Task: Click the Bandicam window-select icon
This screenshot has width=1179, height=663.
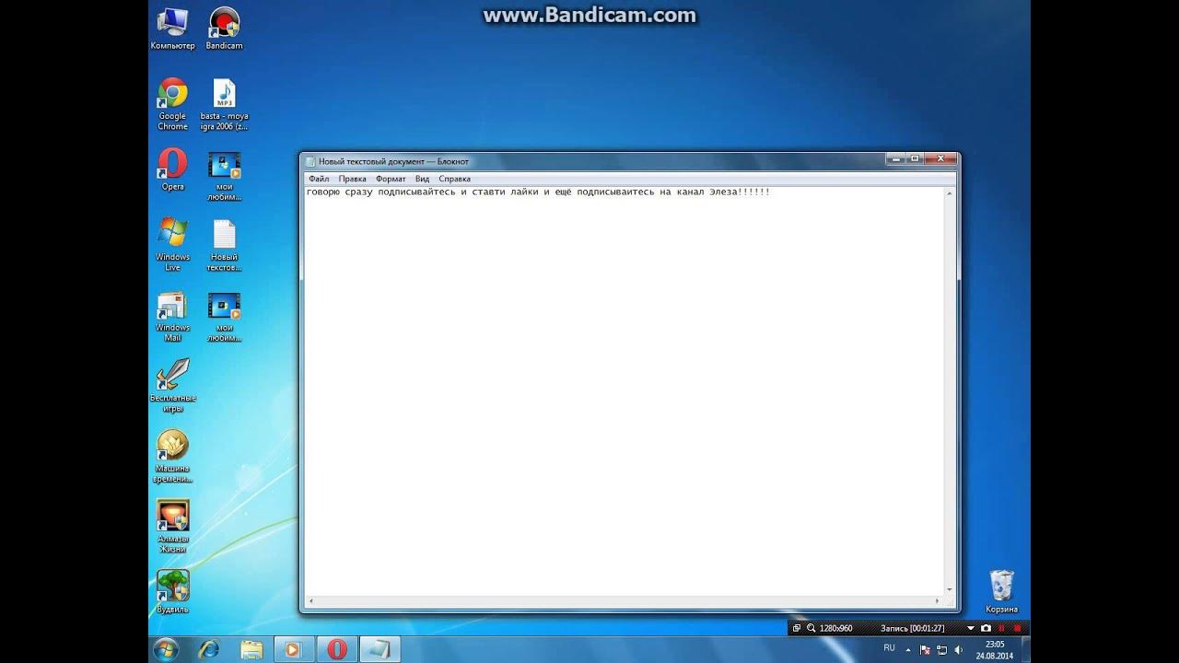Action: click(x=797, y=628)
